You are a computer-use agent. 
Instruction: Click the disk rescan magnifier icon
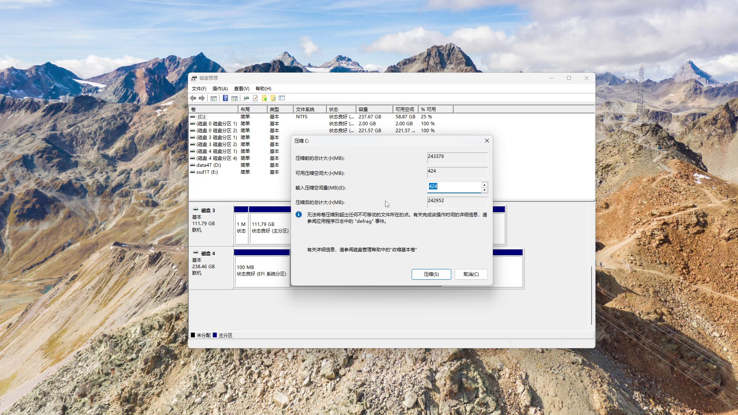click(x=246, y=98)
